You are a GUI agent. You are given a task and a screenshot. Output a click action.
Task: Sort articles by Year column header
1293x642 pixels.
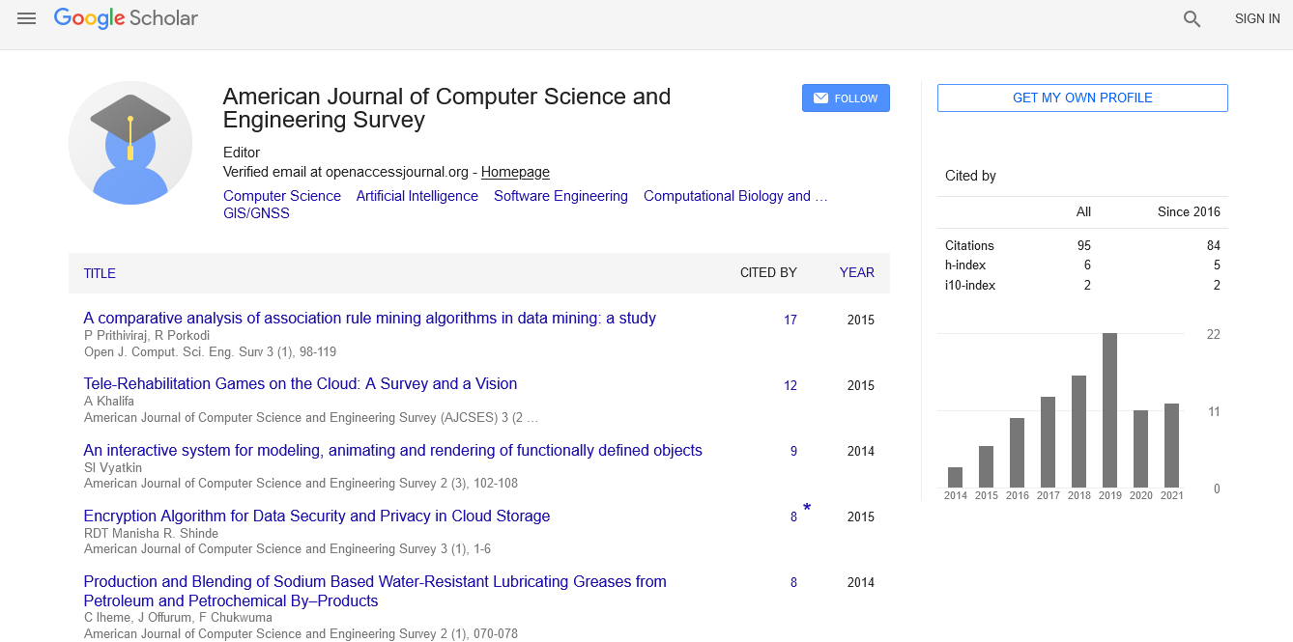(856, 273)
